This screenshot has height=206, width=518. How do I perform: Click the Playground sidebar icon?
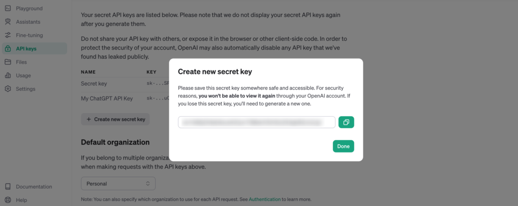pyautogui.click(x=8, y=9)
